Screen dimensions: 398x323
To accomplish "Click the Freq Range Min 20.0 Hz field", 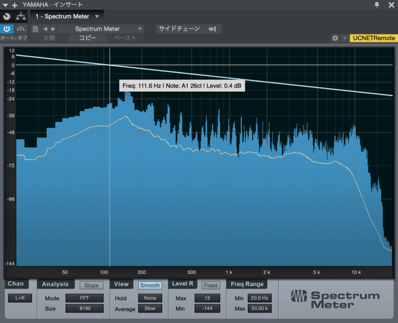I will pos(260,298).
